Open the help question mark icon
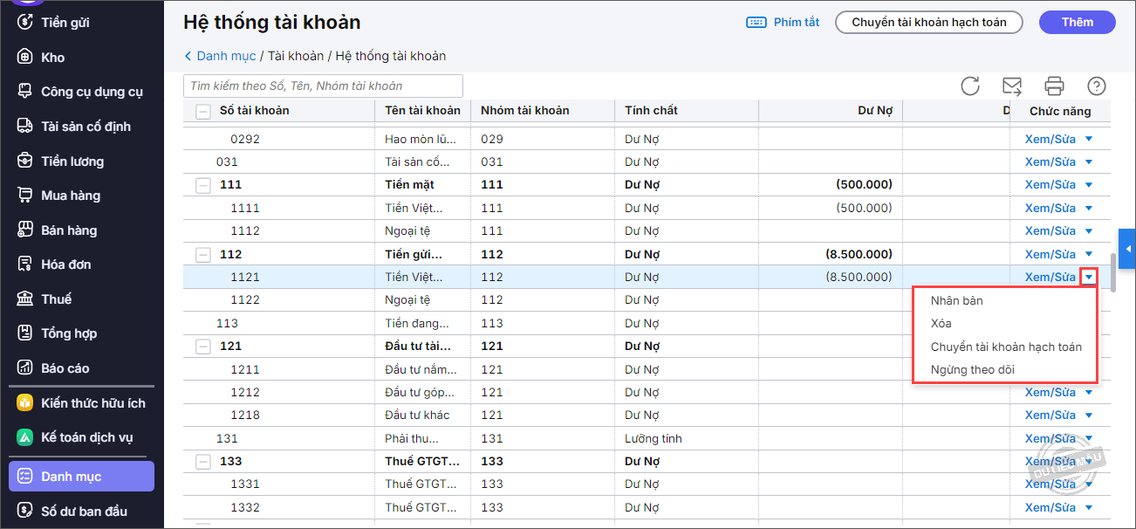Viewport: 1136px width, 529px height. coord(1097,86)
